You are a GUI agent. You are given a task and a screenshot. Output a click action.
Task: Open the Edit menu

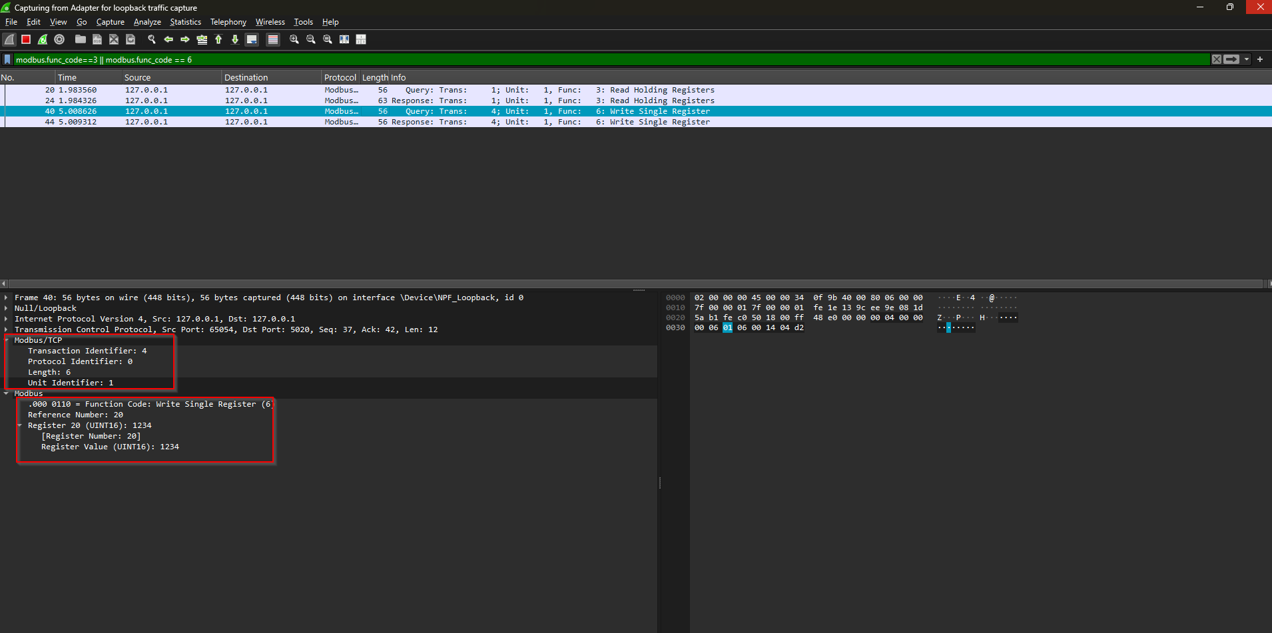point(33,22)
